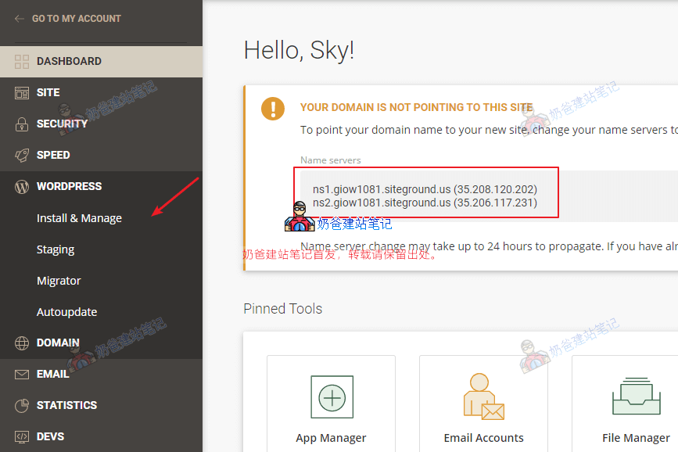The width and height of the screenshot is (678, 452).
Task: Collapse the WORDPRESS submenu
Action: pyautogui.click(x=69, y=186)
